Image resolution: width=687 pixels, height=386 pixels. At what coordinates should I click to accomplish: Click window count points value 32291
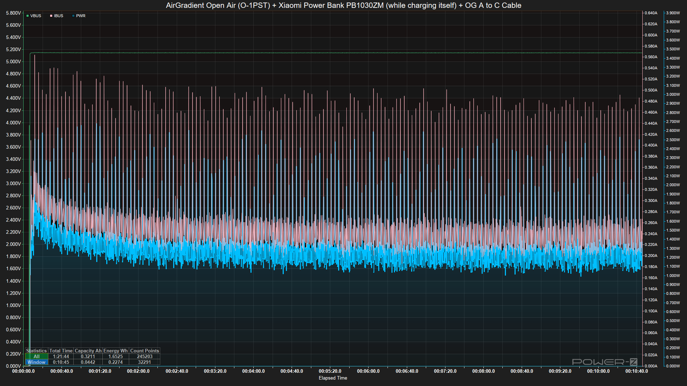145,362
